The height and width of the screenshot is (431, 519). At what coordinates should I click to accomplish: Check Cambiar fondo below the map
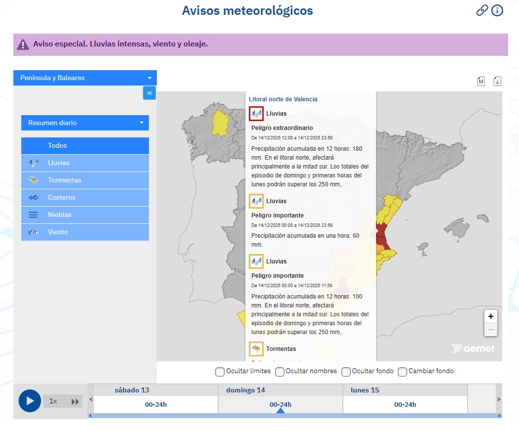(x=402, y=371)
